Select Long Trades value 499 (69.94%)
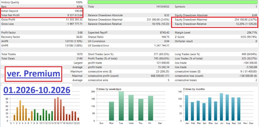This screenshot has width=259, height=127. [x=249, y=54]
